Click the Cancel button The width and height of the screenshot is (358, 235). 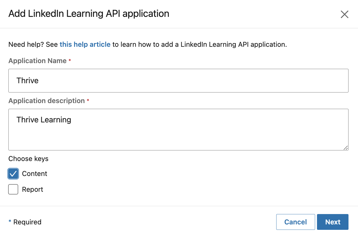click(x=296, y=222)
